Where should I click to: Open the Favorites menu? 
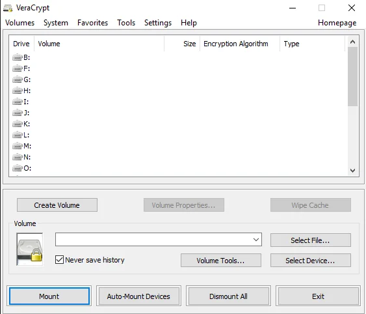pos(93,23)
